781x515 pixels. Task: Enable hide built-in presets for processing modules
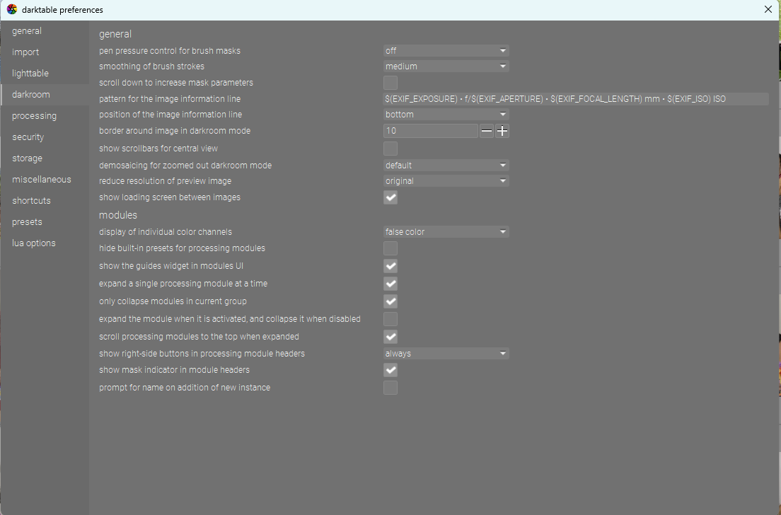[390, 248]
